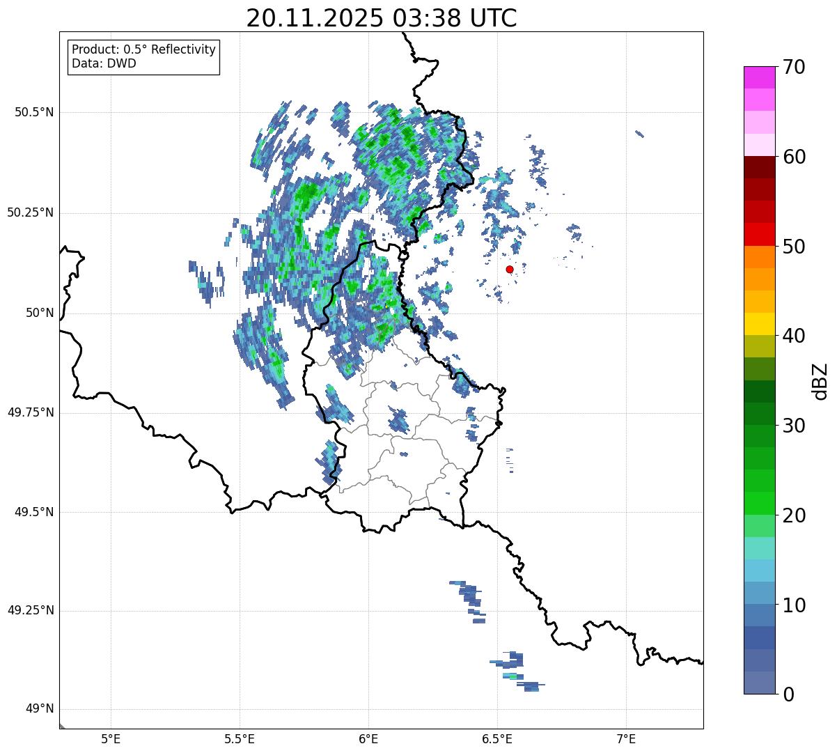Click the orange colorbar segment below 50

(x=760, y=257)
